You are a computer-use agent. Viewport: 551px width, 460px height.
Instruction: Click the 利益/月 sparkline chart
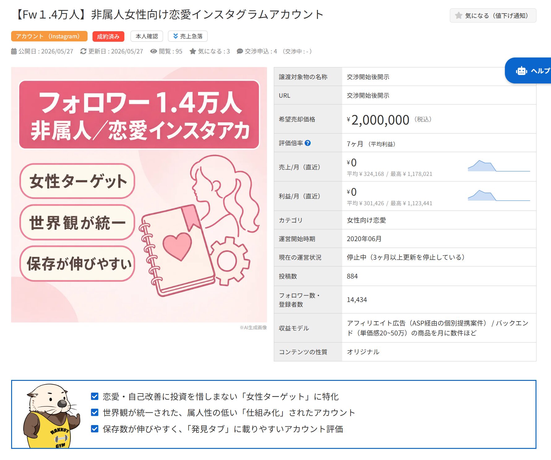pyautogui.click(x=499, y=195)
